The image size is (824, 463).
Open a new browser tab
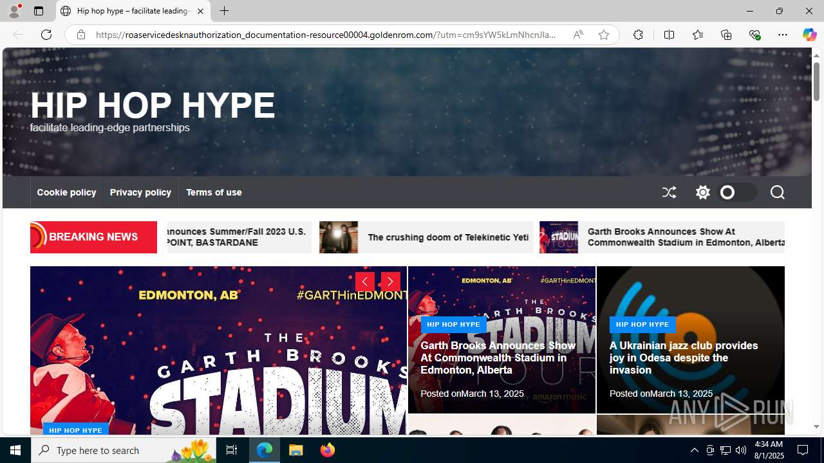[x=224, y=11]
